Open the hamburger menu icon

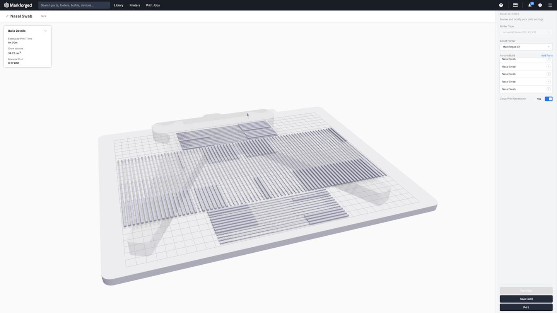(x=550, y=5)
